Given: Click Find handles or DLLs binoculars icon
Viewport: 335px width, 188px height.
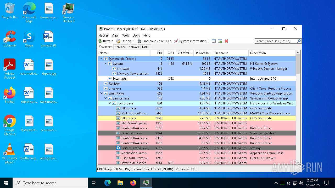Looking at the screenshot, I should (139, 41).
